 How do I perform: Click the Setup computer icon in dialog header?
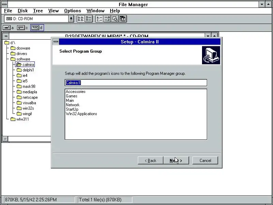coord(211,55)
